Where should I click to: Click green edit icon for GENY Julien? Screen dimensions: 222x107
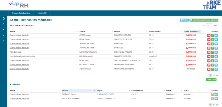[x=212, y=61]
